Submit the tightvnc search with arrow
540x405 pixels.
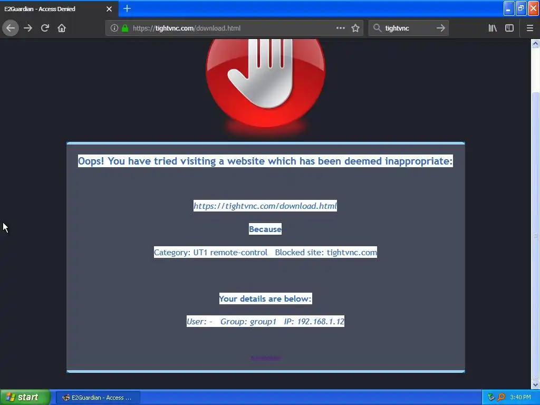point(441,28)
